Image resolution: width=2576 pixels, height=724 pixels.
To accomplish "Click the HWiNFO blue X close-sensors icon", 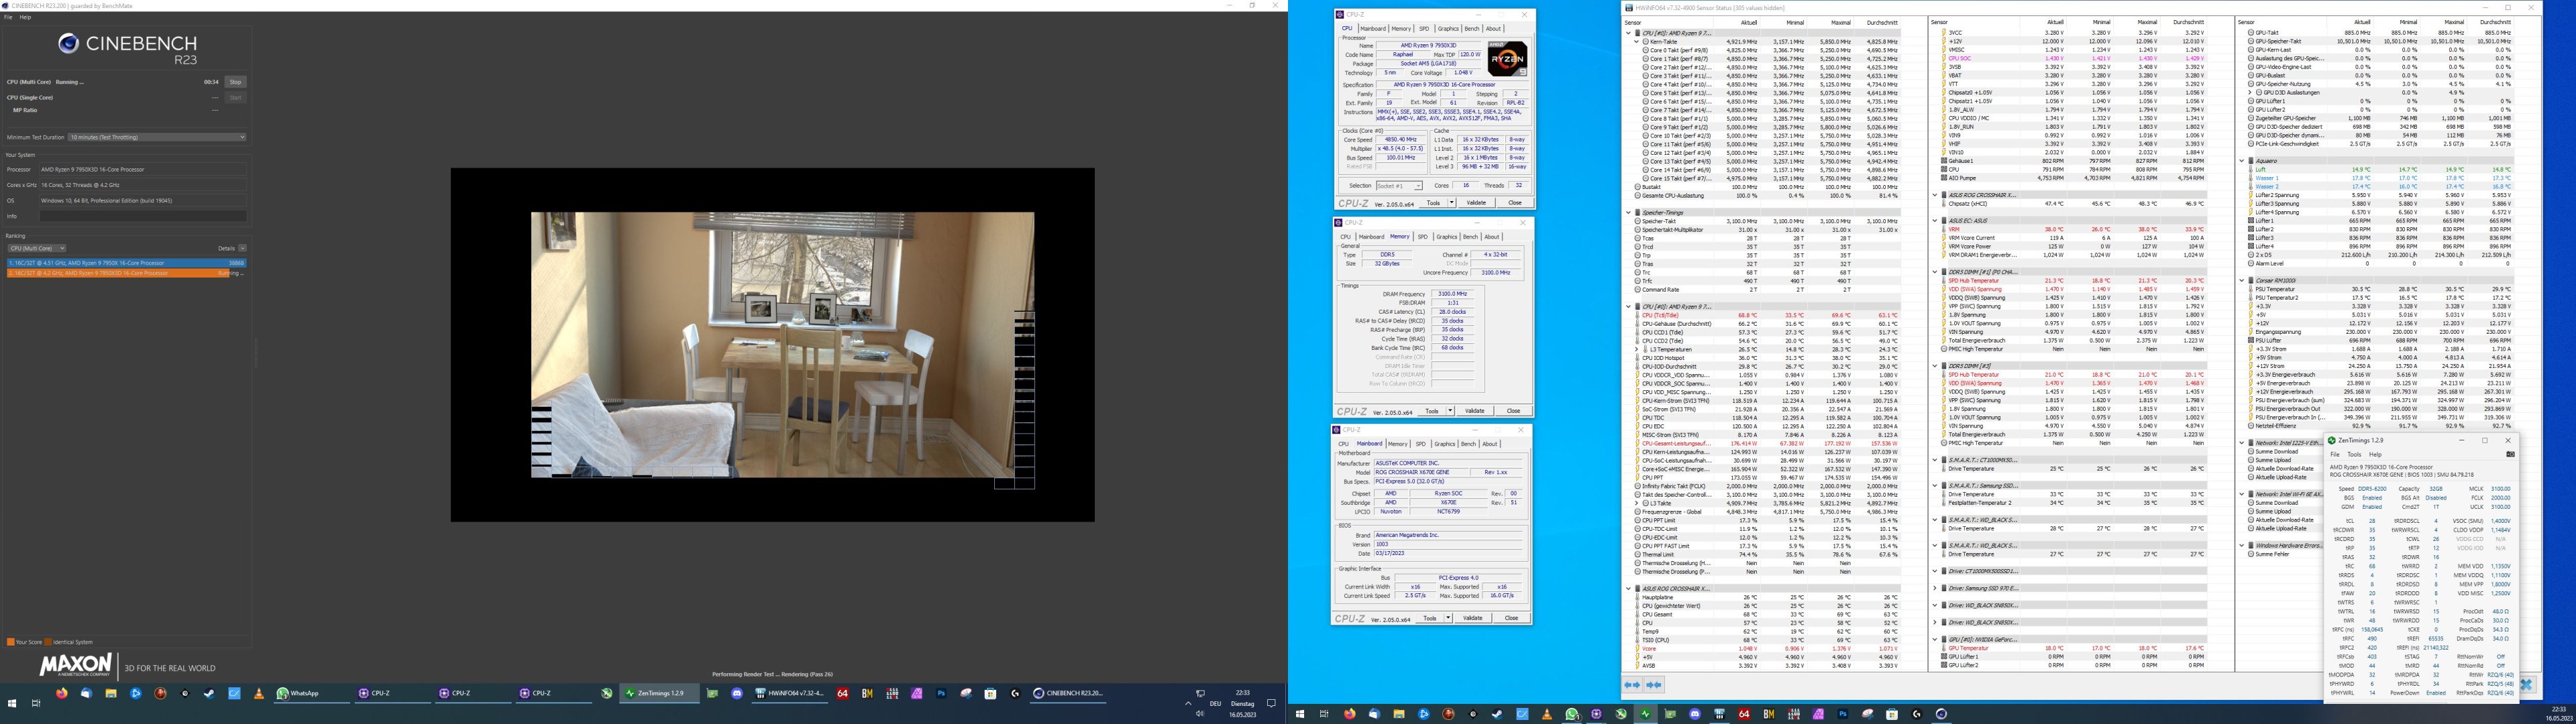I will 2526,685.
